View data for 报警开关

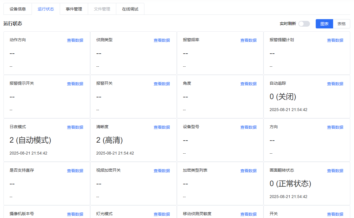(x=162, y=84)
